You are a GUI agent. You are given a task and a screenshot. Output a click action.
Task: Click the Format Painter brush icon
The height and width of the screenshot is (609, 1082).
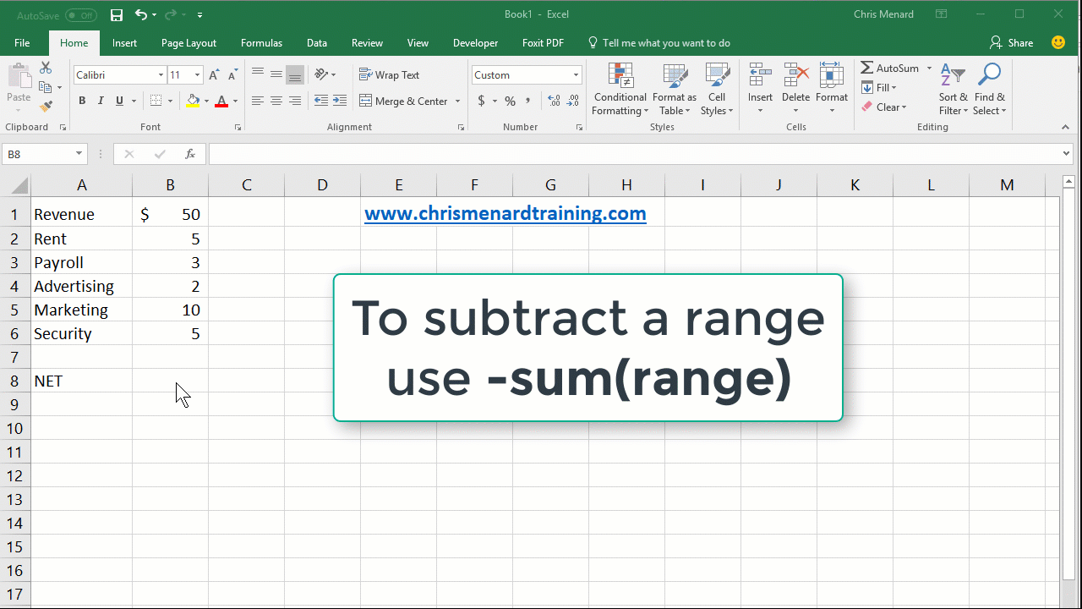coord(46,106)
